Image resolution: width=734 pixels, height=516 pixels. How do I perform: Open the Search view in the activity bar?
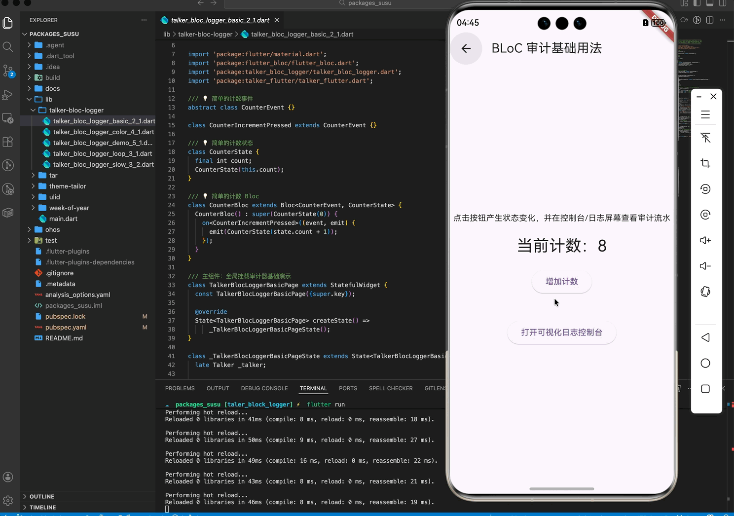(x=8, y=47)
